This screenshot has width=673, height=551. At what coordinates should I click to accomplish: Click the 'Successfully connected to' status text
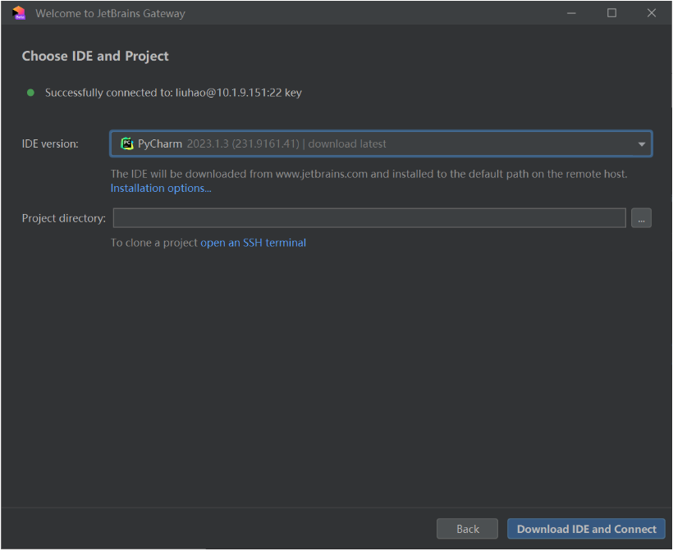[173, 93]
